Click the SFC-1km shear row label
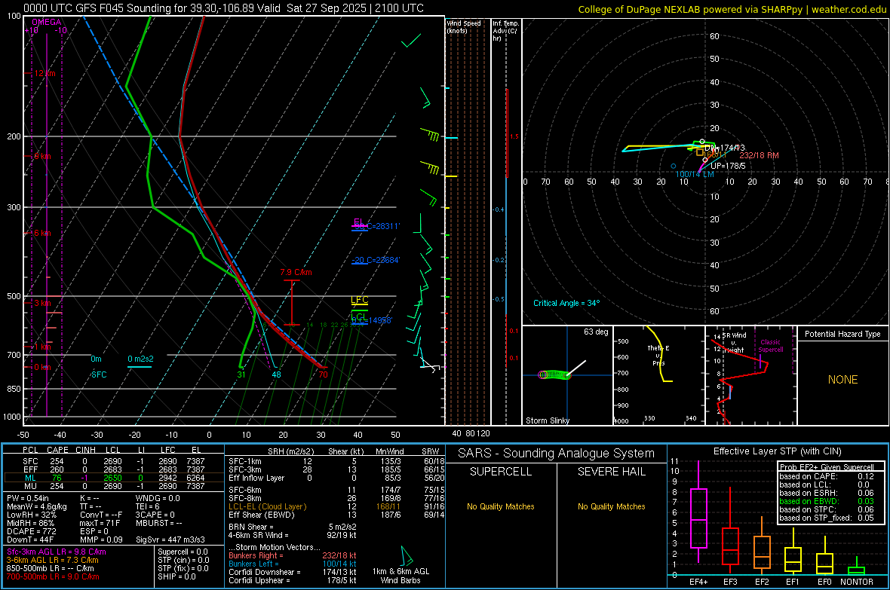 245,461
